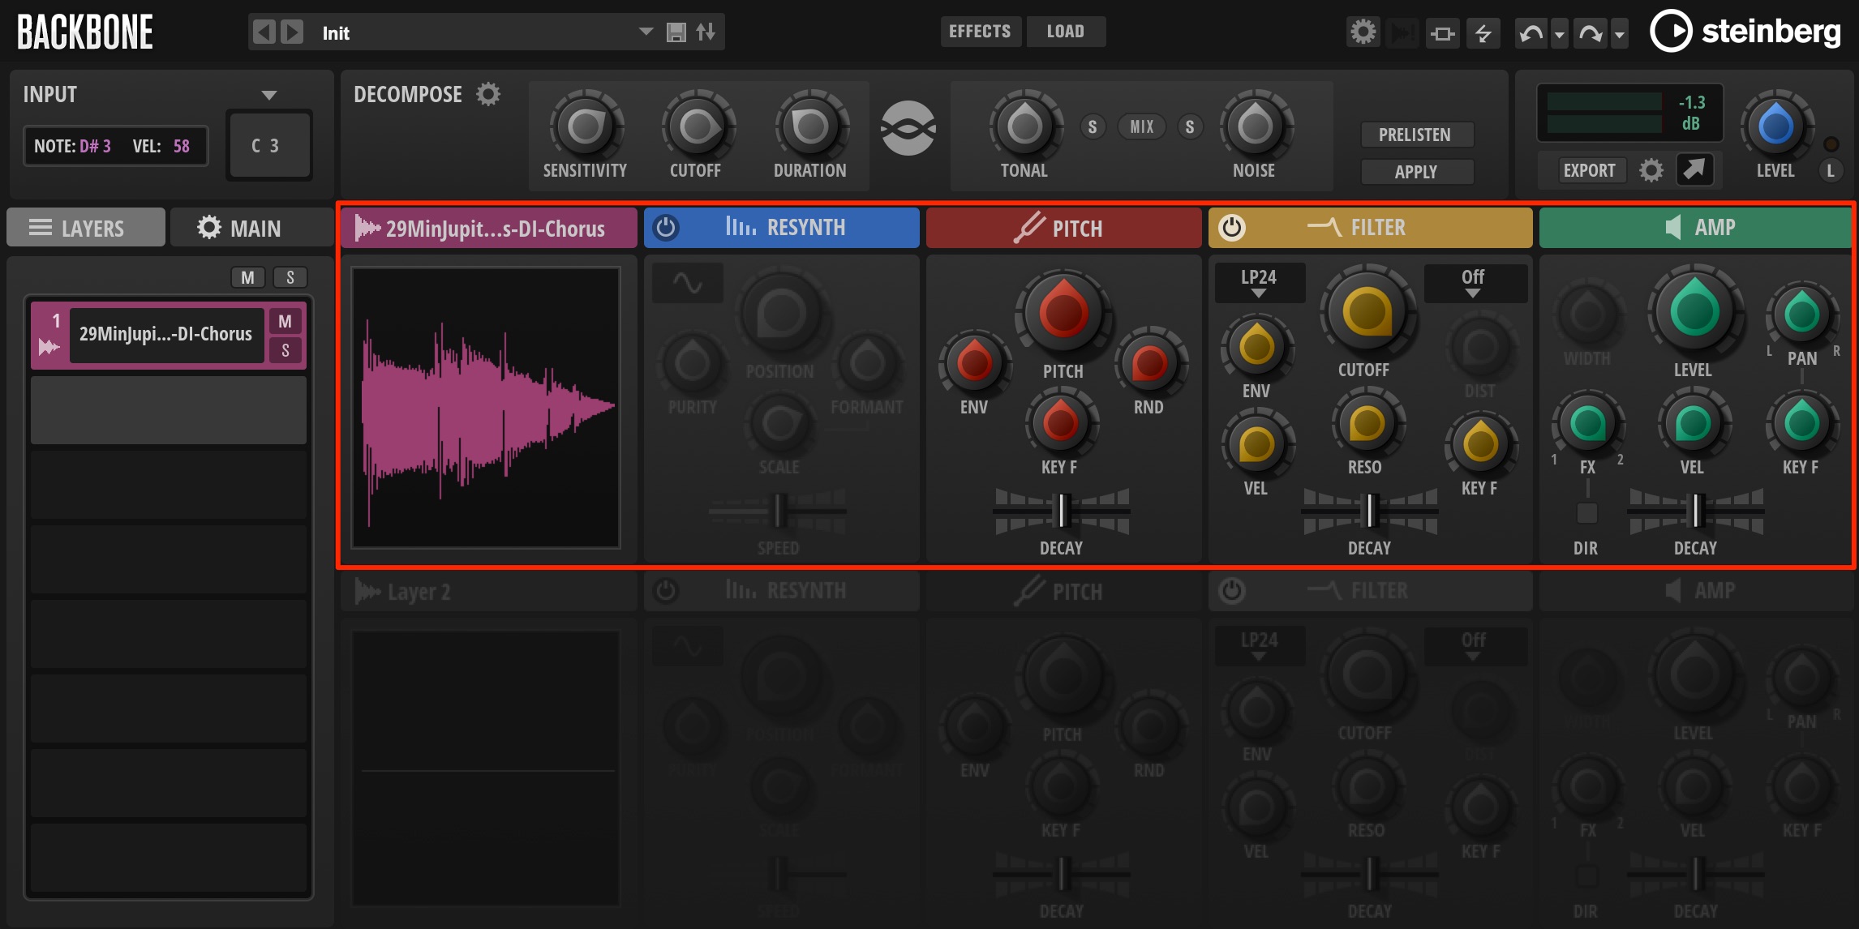The image size is (1859, 929).
Task: Click the green Pan knob
Action: tap(1801, 314)
